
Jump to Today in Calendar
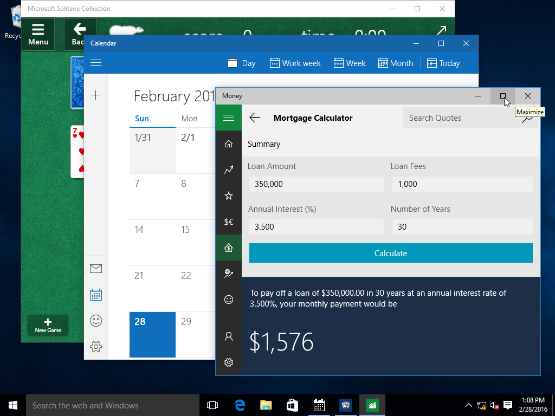(x=443, y=63)
